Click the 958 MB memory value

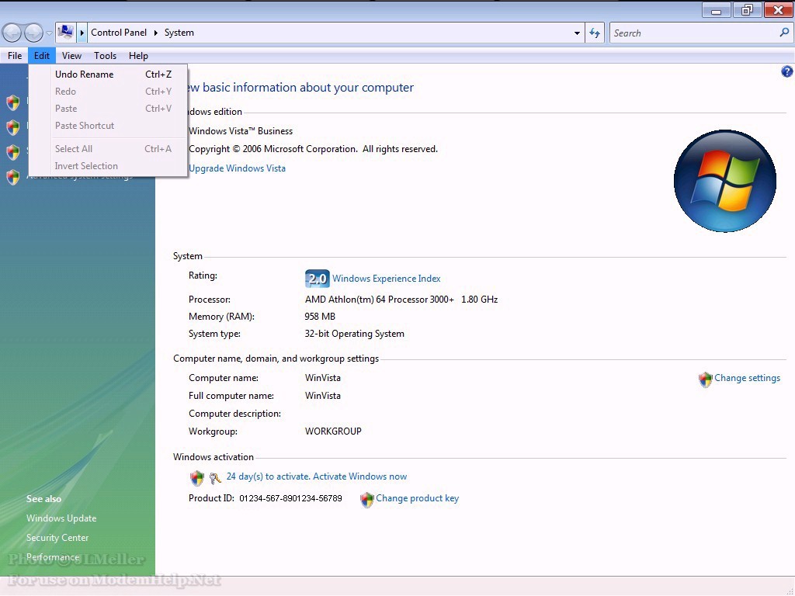[320, 317]
